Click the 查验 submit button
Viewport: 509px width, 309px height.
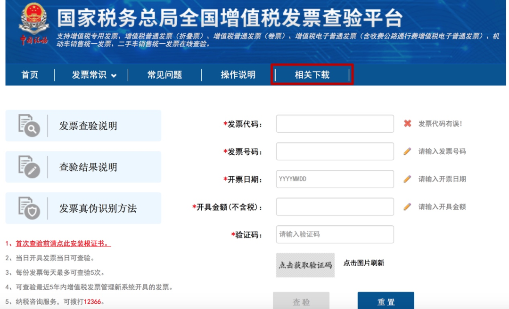coord(301,301)
